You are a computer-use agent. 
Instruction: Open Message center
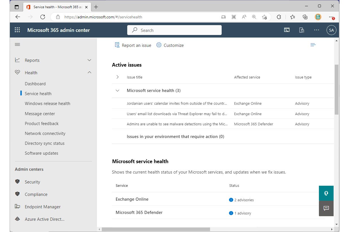coord(40,113)
